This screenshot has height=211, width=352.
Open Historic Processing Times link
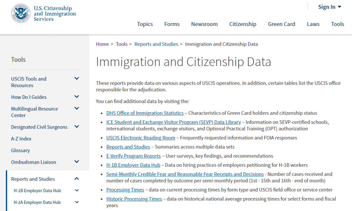point(134,199)
